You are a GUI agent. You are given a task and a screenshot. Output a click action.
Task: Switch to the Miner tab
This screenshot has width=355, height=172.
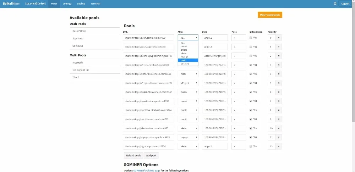[54, 4]
